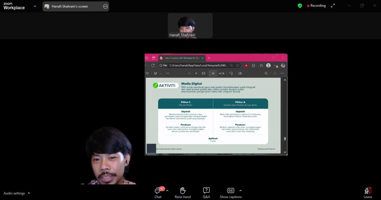The width and height of the screenshot is (381, 200).
Task: Expand captions options caret
Action: [x=240, y=191]
